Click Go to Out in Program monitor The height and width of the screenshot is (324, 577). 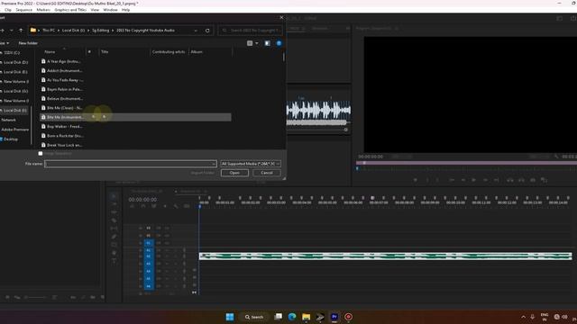[x=497, y=180]
